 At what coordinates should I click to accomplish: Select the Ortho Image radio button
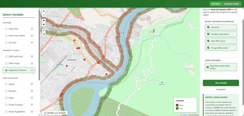coord(6,63)
